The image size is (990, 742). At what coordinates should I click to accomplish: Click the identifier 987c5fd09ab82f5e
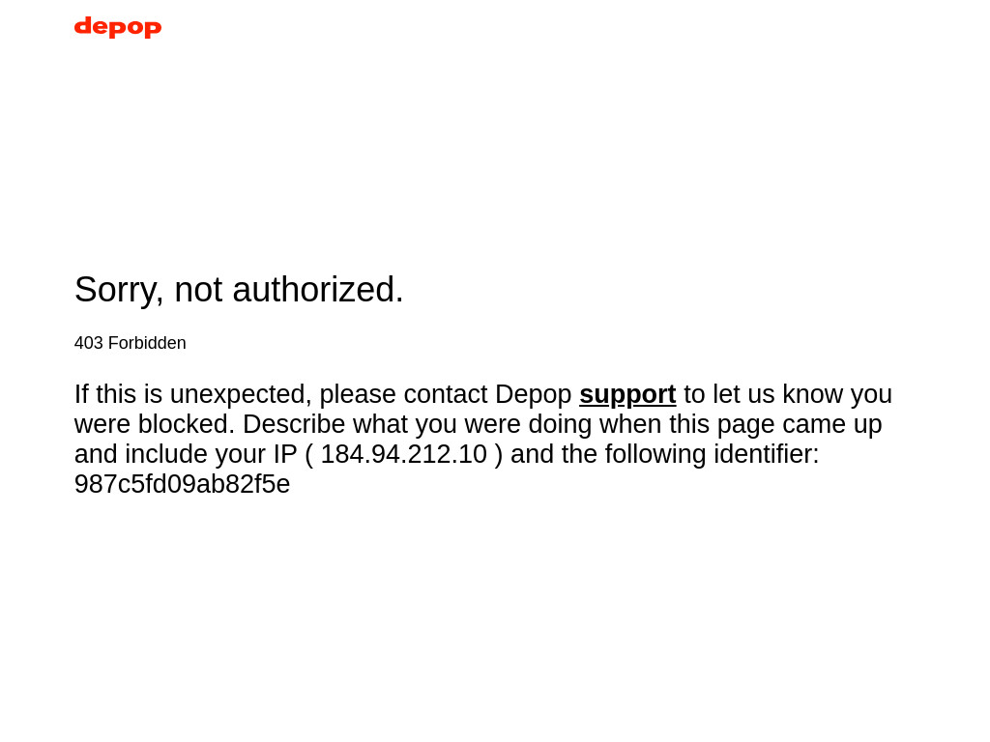click(x=182, y=484)
